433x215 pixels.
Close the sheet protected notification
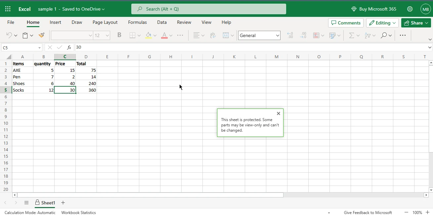[x=278, y=113]
